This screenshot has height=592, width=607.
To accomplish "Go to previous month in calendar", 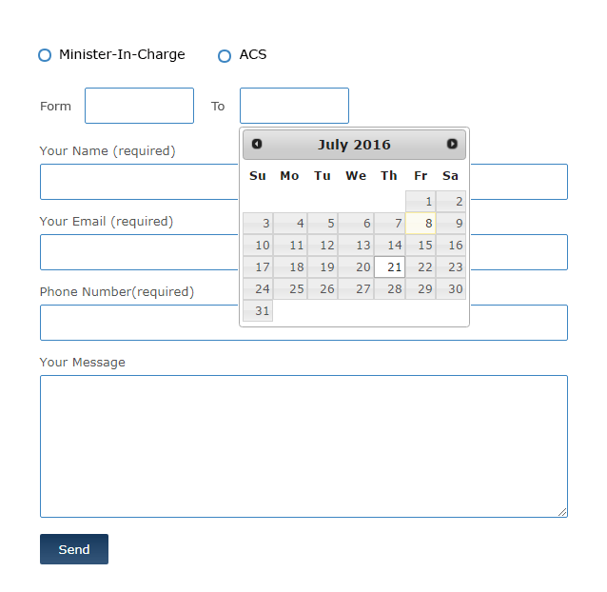I will point(257,145).
